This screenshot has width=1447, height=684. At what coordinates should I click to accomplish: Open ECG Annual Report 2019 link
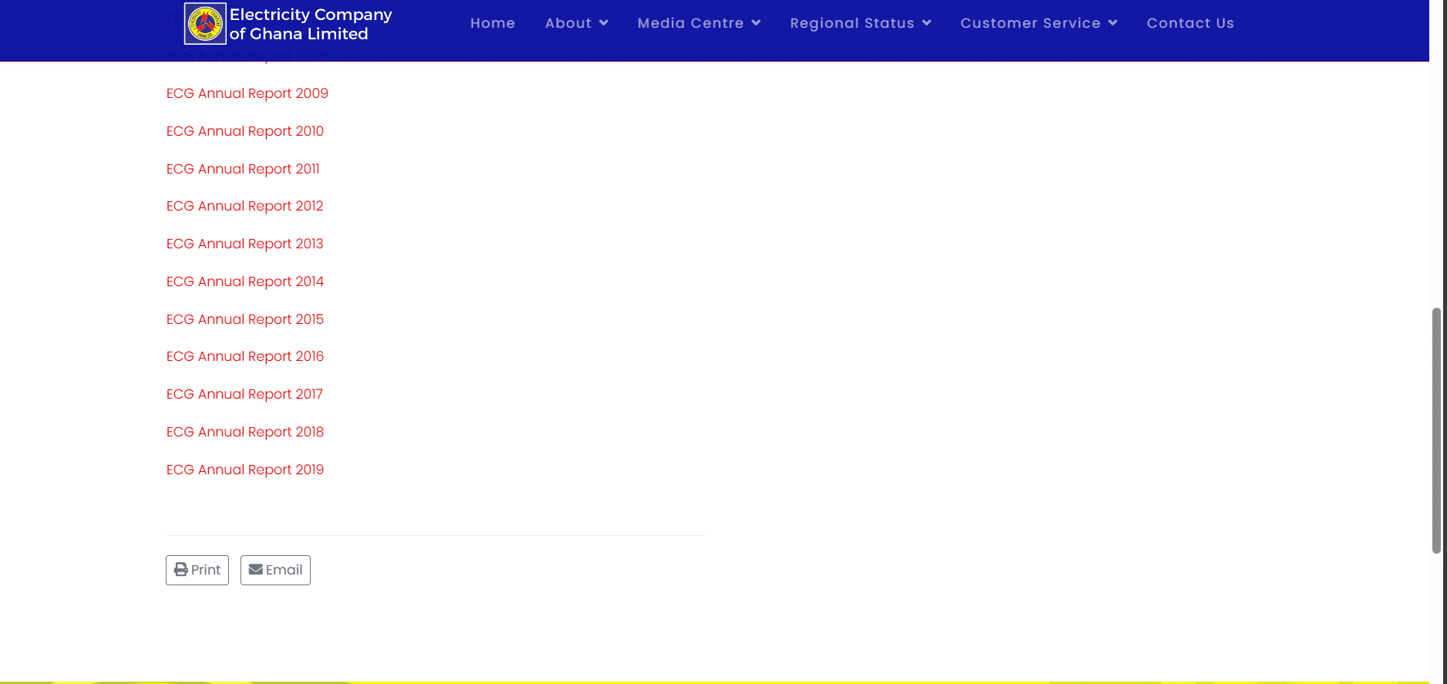click(x=244, y=470)
